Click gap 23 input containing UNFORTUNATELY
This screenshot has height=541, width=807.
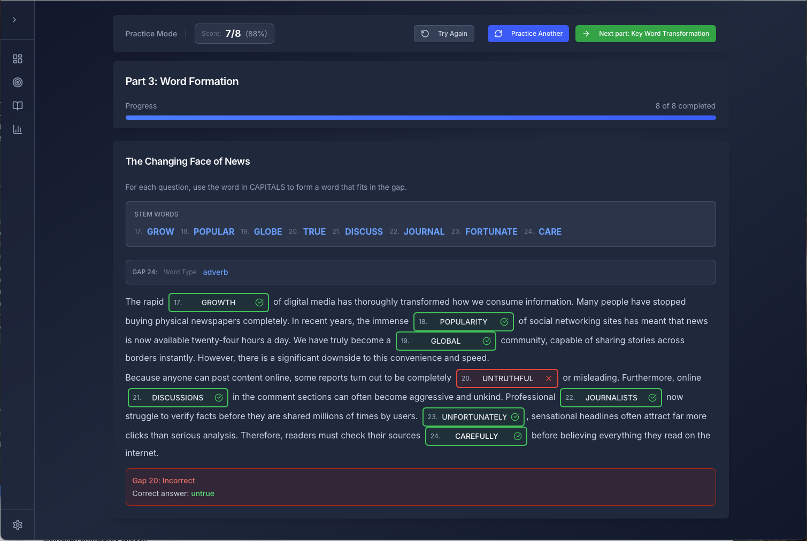tap(473, 417)
